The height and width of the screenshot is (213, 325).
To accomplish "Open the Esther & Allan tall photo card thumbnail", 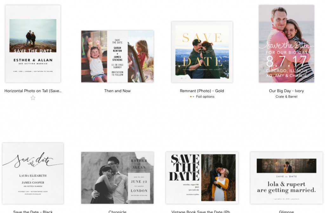I will tap(33, 44).
